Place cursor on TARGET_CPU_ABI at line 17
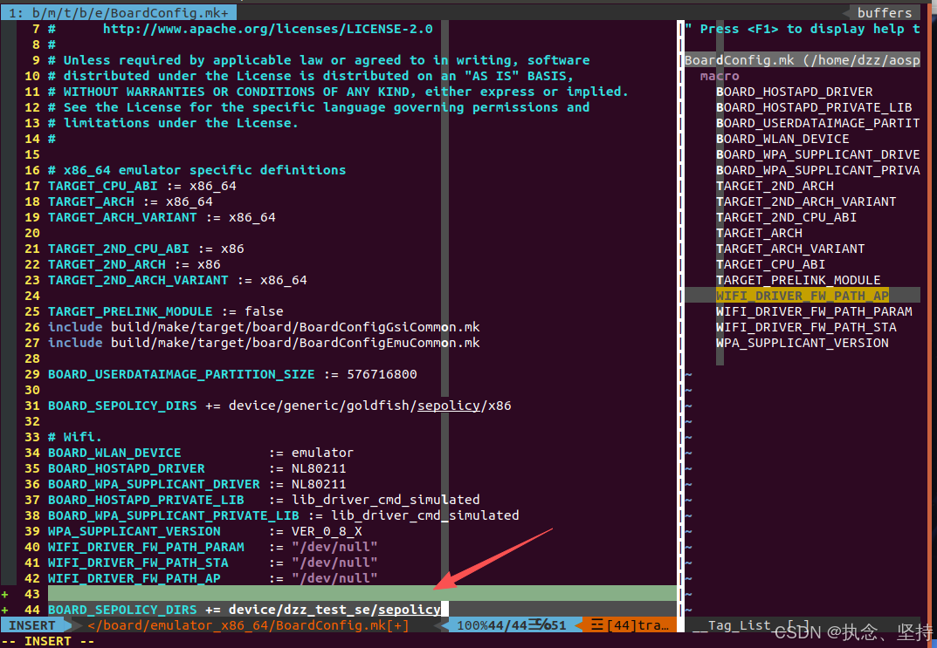Screen dimensions: 937x648 [x=103, y=186]
